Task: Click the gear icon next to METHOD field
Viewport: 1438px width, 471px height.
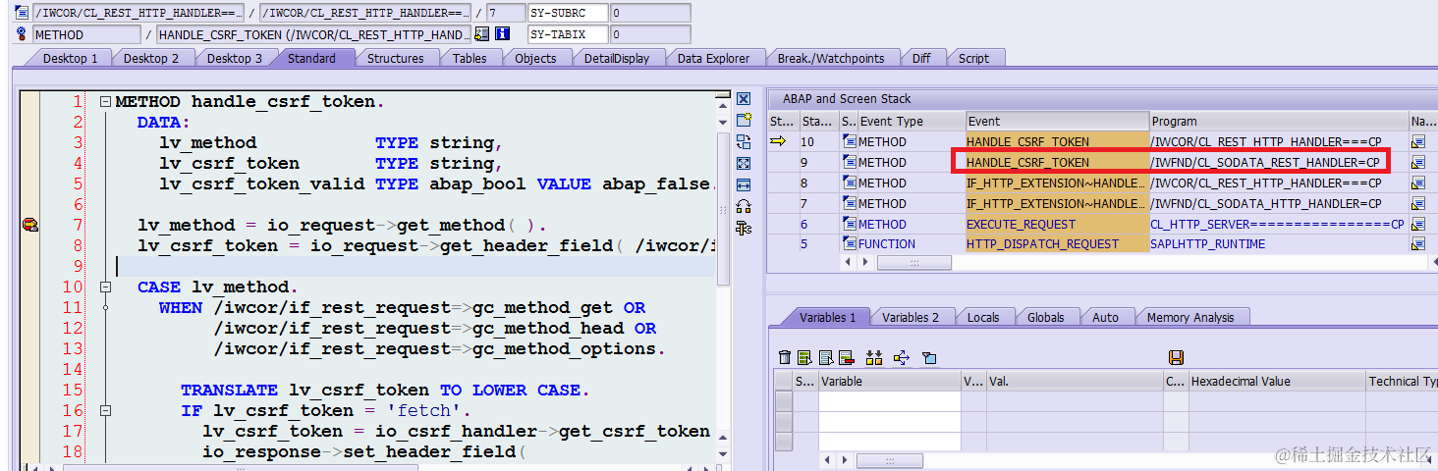Action: [x=22, y=34]
